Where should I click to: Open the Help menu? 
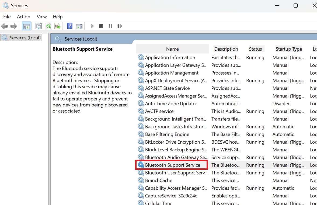tap(58, 17)
